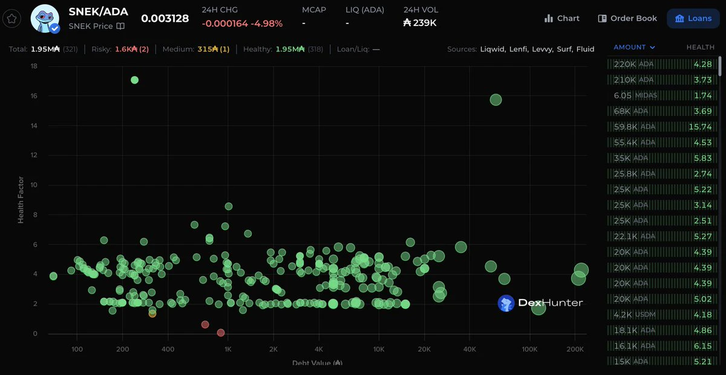Open the book icon beside SNEK Price
Screen dimensions: 726x375
[121, 26]
